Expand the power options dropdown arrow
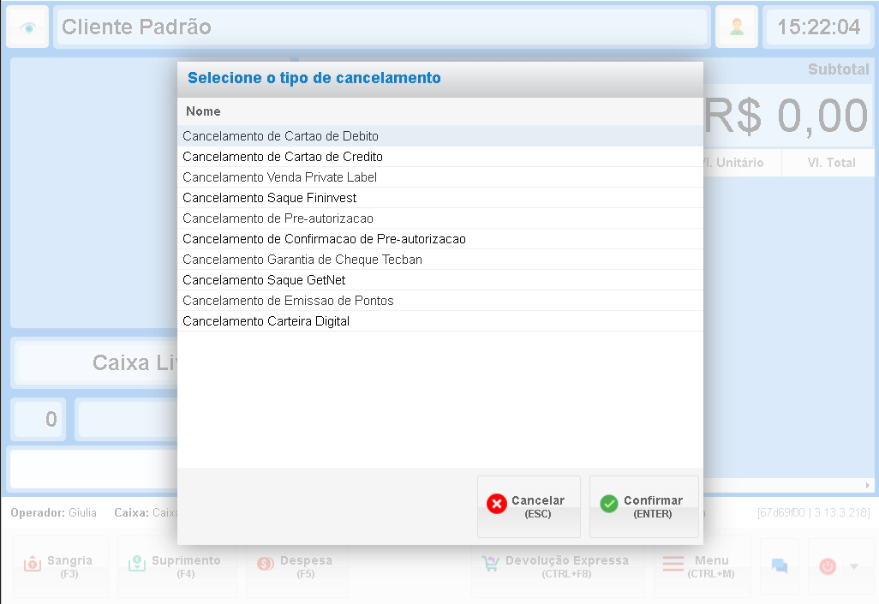Screen dimensions: 879x604 tap(854, 566)
